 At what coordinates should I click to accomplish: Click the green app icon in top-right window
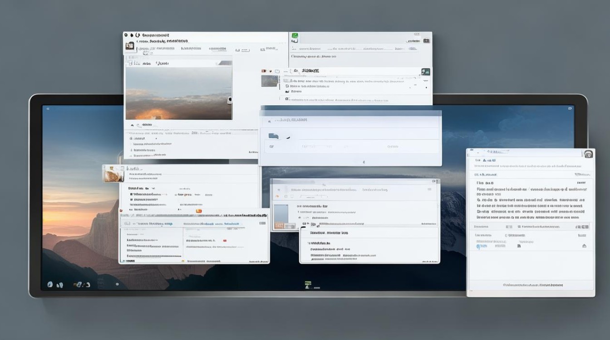tap(295, 36)
